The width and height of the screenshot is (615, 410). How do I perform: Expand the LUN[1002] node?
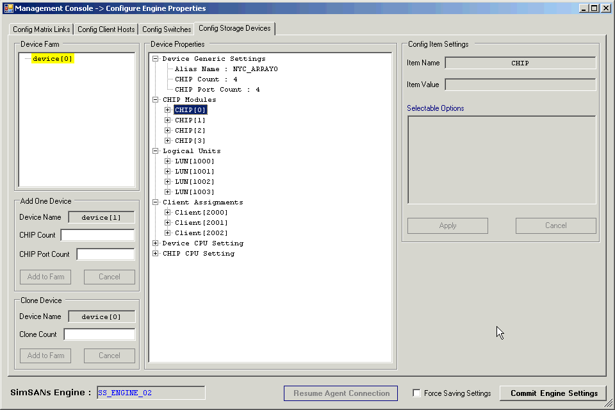pos(167,181)
